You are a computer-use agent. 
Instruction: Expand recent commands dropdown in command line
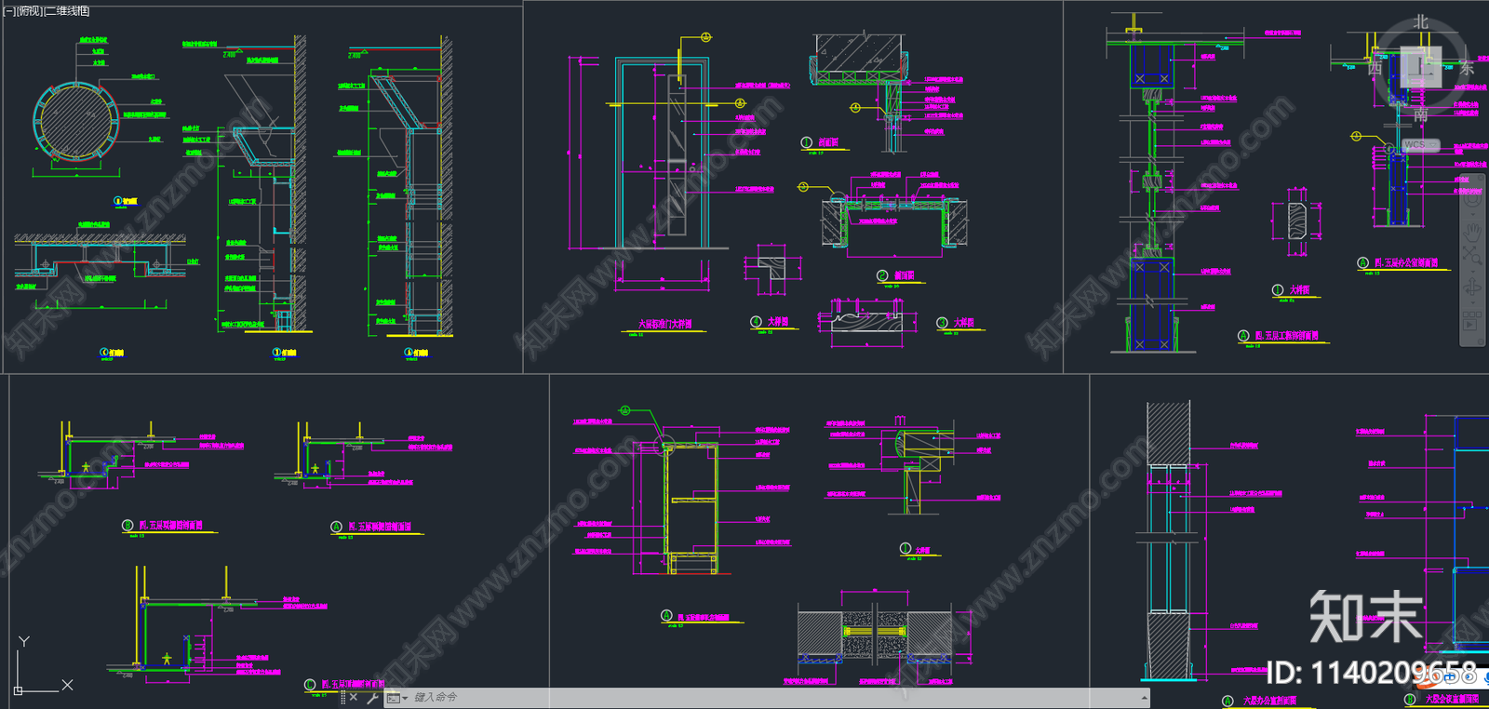point(396,698)
